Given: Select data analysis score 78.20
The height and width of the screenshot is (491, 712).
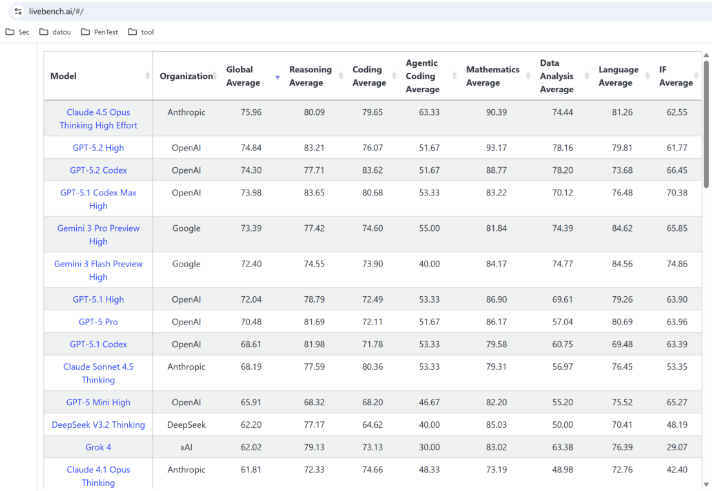Looking at the screenshot, I should click(563, 170).
